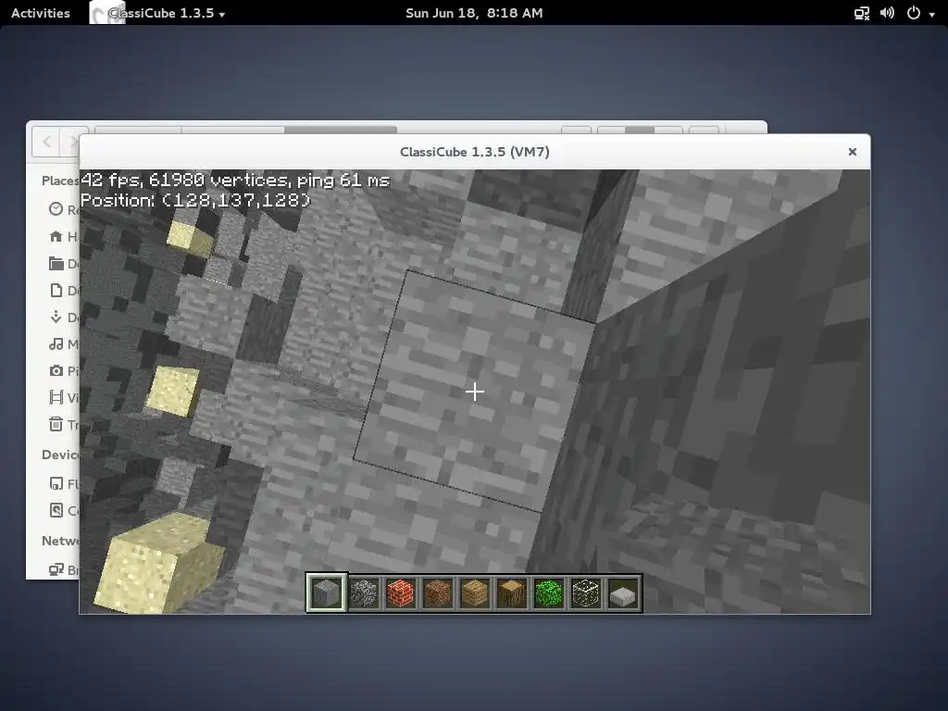Open Browse Network icon in file manager sidebar
Image resolution: width=948 pixels, height=711 pixels.
coord(56,569)
